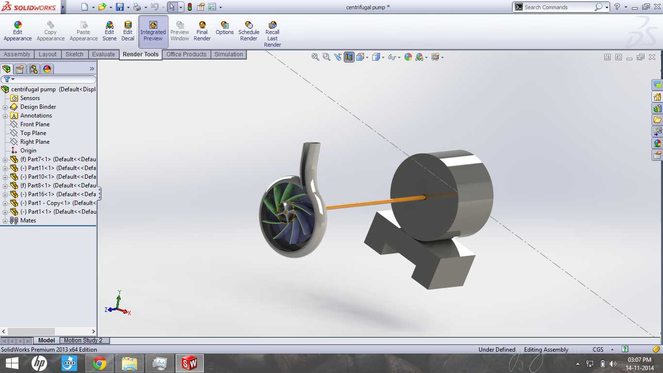Open the Schedule Render dialog
This screenshot has width=663, height=373.
249,32
